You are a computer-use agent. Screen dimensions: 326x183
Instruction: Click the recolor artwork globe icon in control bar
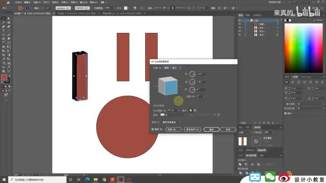click(x=135, y=8)
